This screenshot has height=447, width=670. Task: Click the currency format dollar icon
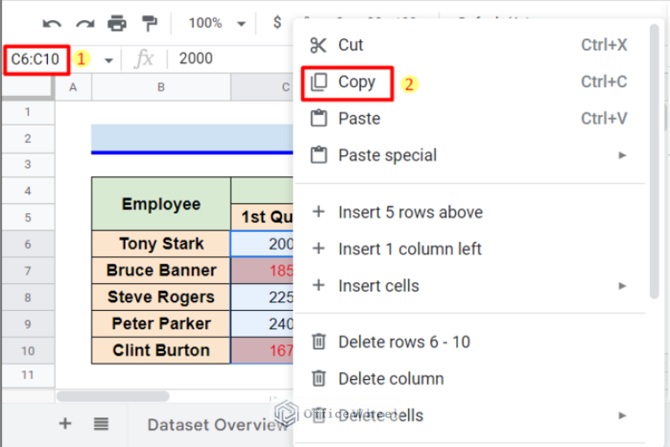tap(277, 24)
